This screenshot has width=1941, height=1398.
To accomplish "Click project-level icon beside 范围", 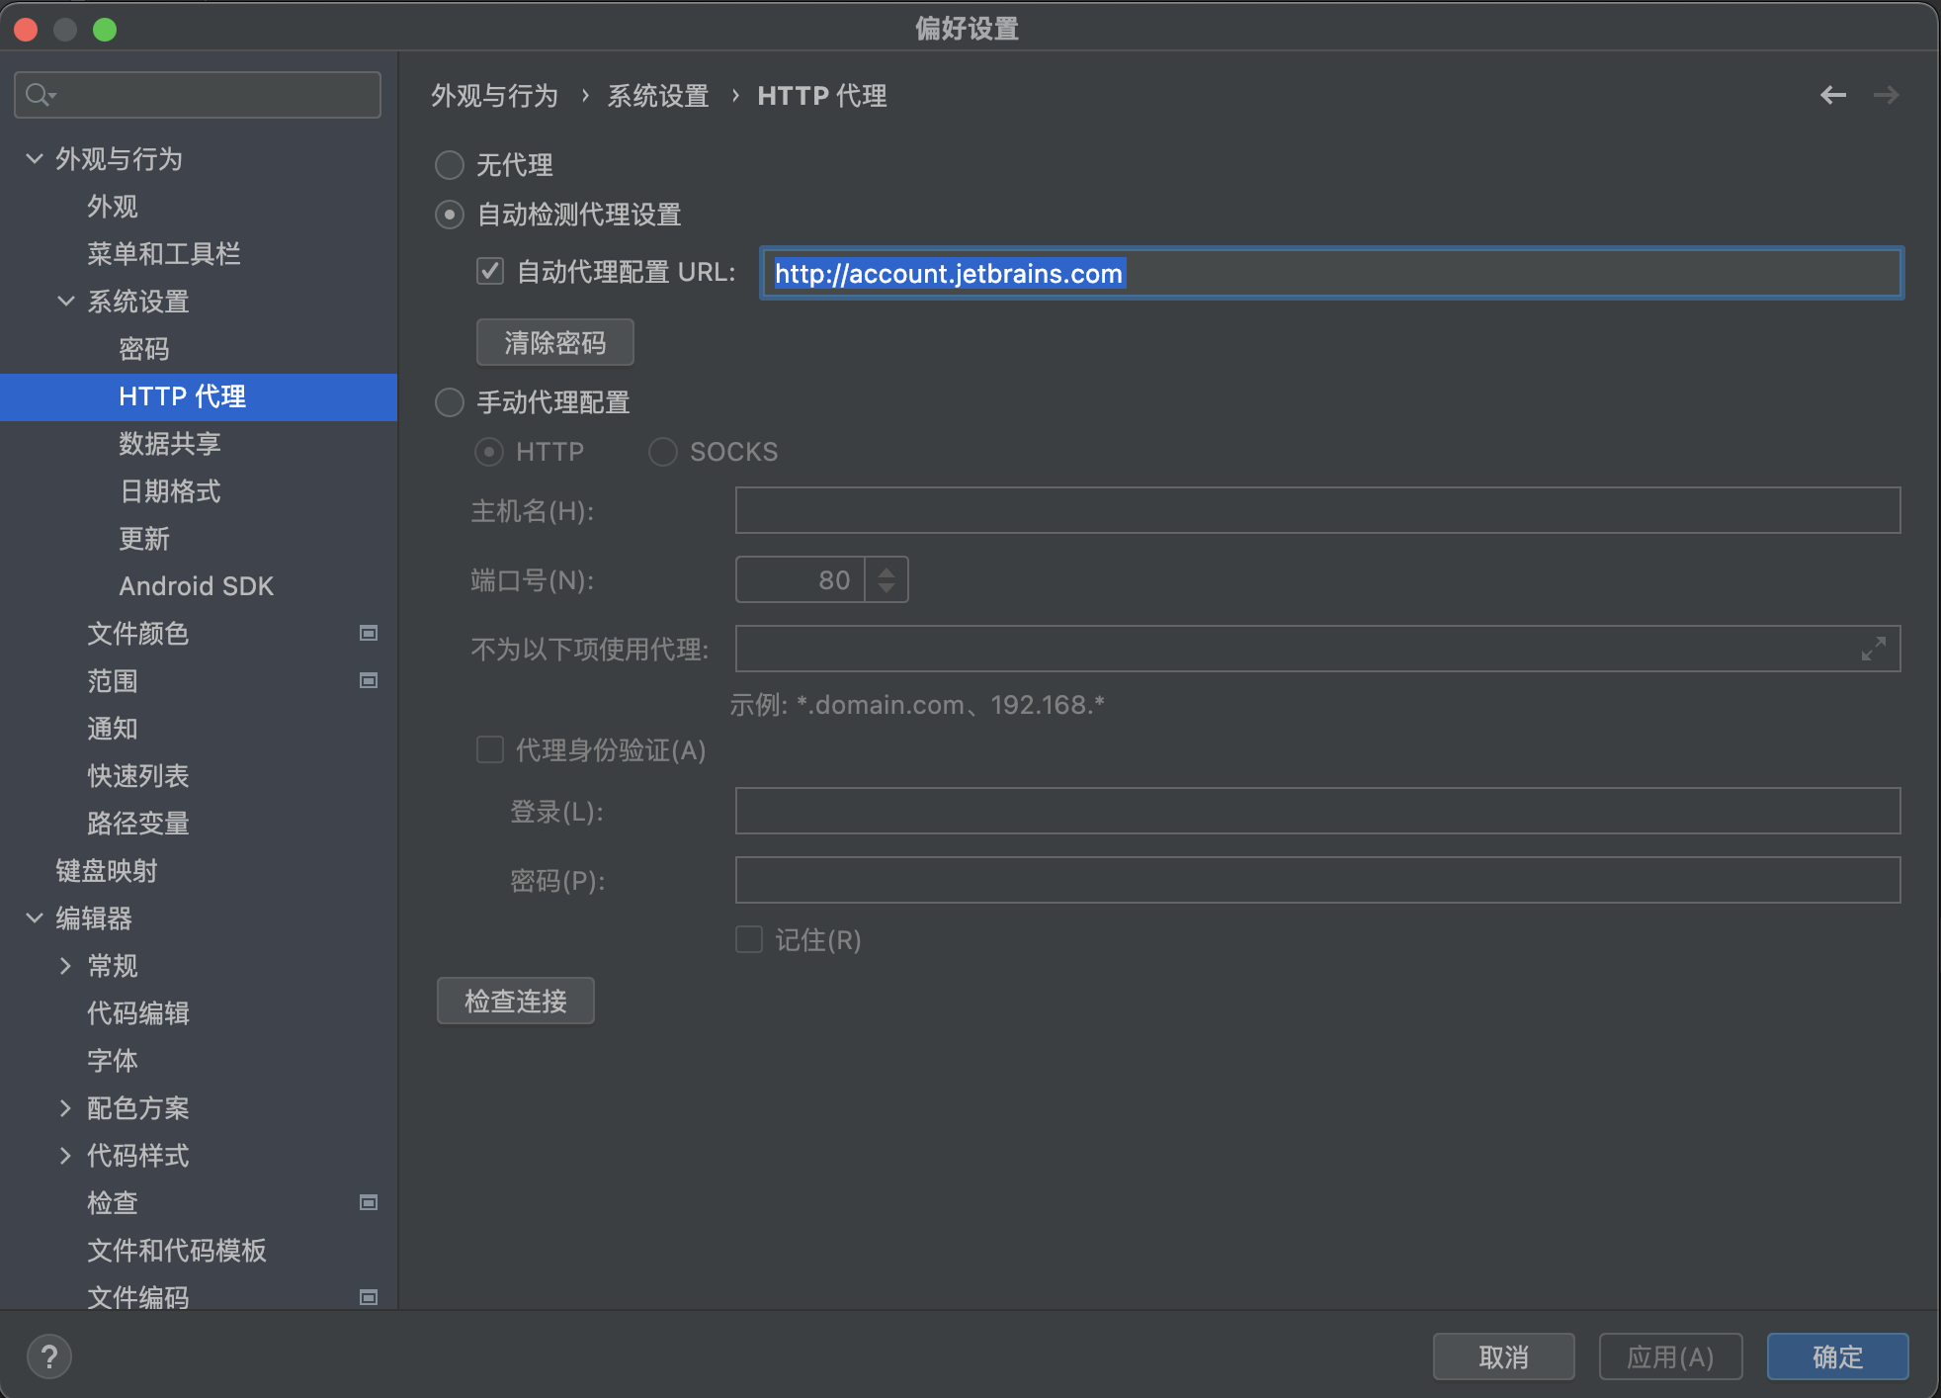I will click(x=369, y=680).
